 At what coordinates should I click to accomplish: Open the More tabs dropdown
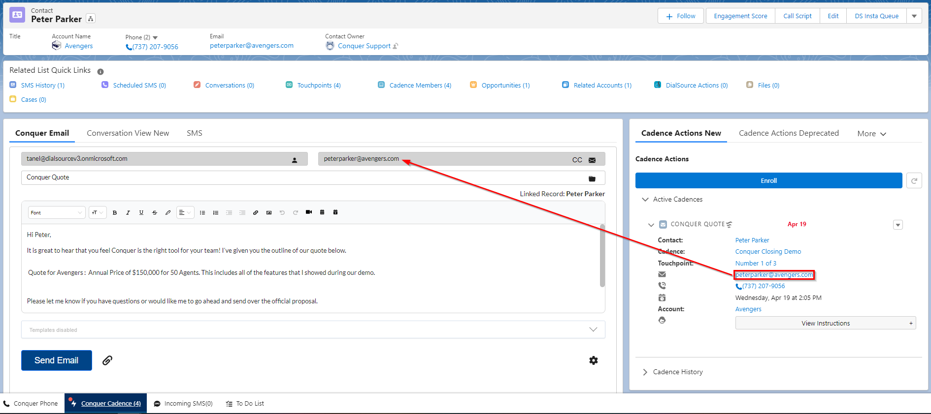871,134
